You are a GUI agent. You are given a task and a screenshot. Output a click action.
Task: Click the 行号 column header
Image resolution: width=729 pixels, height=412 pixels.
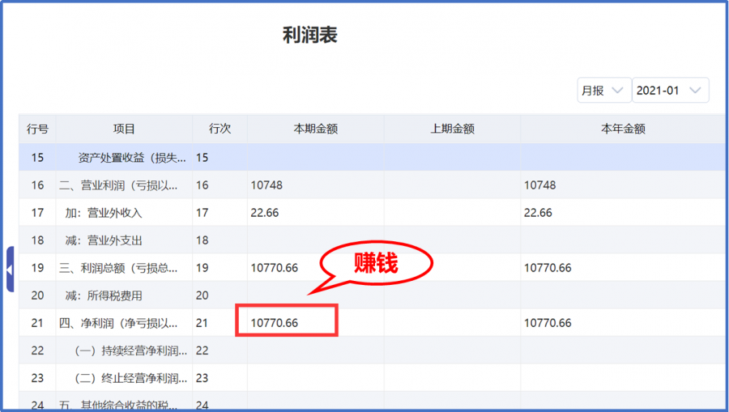coord(37,129)
